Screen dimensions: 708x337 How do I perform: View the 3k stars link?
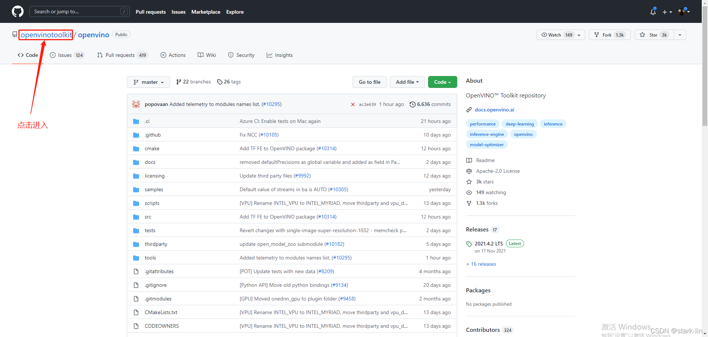pyautogui.click(x=480, y=182)
